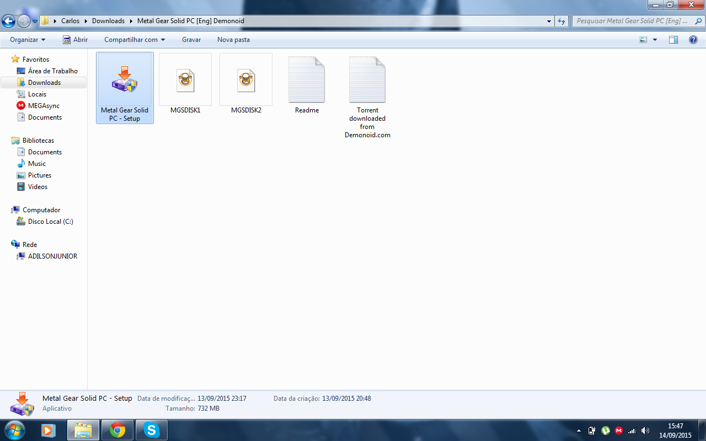
Task: Click Downloads in the address breadcrumb
Action: [x=108, y=21]
